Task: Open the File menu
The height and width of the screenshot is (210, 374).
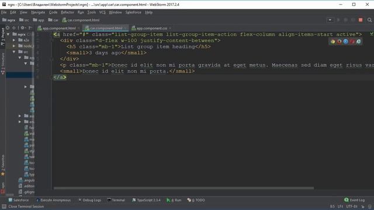Action: click(4, 12)
